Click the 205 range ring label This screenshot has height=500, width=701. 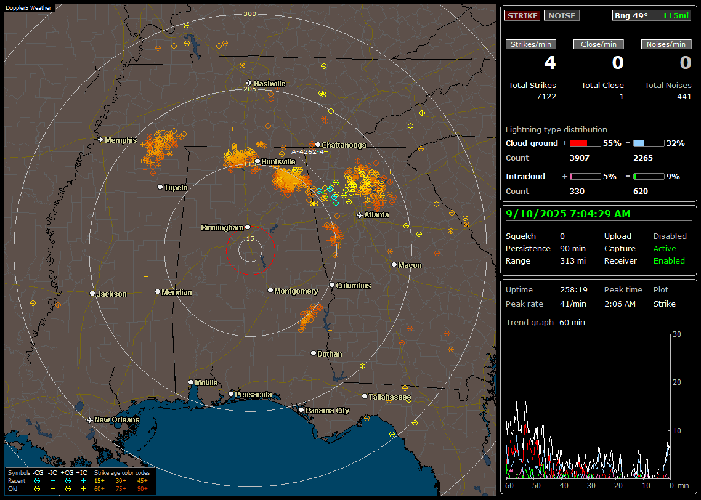click(249, 89)
